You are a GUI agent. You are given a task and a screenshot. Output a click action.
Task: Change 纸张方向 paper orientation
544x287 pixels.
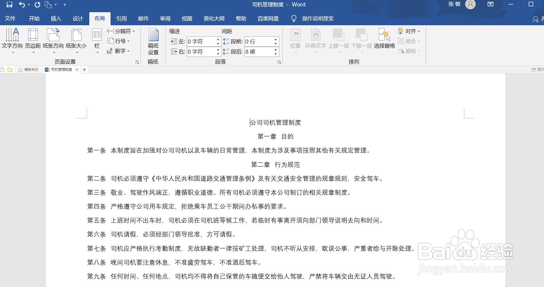(53, 41)
